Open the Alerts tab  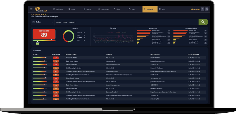point(117,9)
